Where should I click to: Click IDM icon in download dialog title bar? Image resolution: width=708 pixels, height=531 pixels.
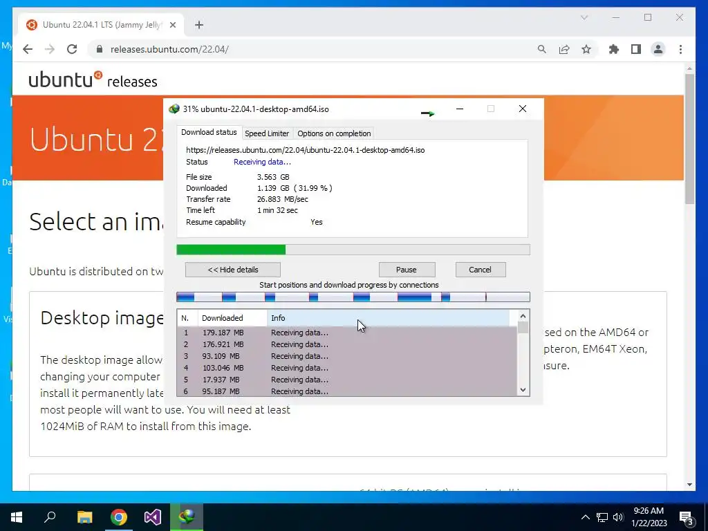[174, 109]
